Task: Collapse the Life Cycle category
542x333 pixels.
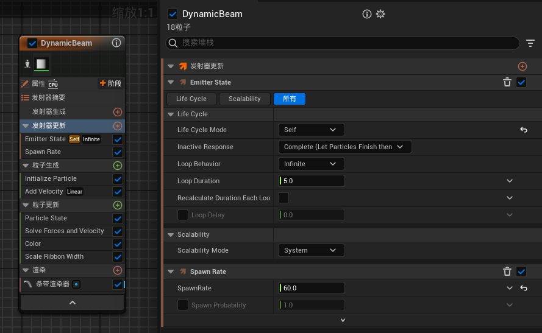Action: tap(171, 114)
